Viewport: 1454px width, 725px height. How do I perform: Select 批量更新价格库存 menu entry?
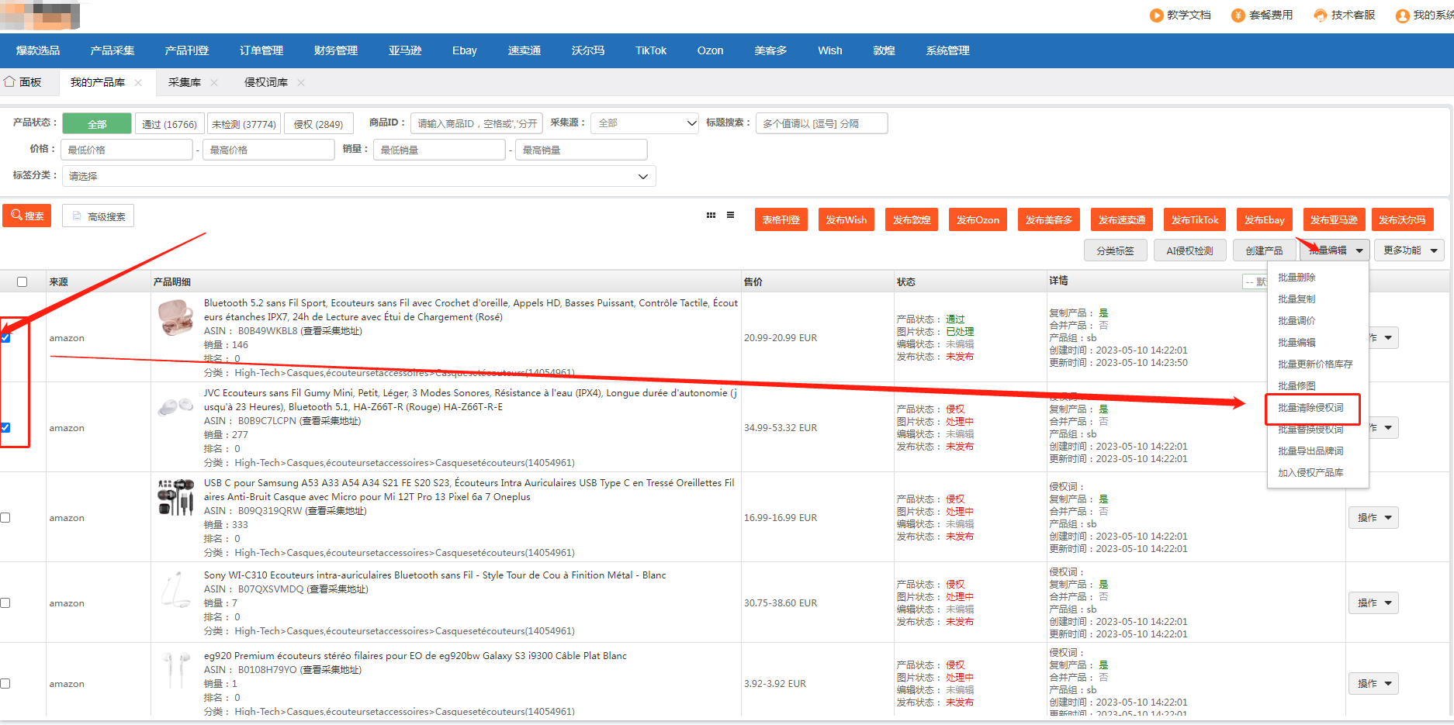coord(1317,364)
